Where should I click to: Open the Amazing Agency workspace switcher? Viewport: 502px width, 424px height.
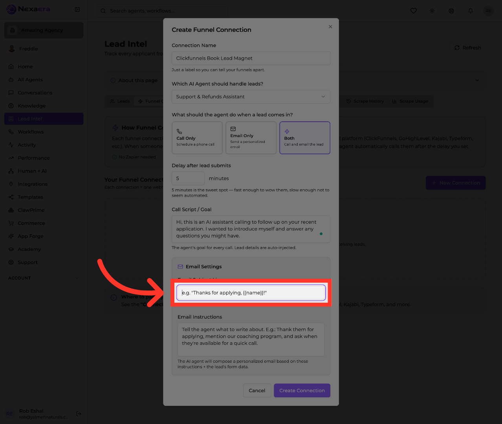44,30
